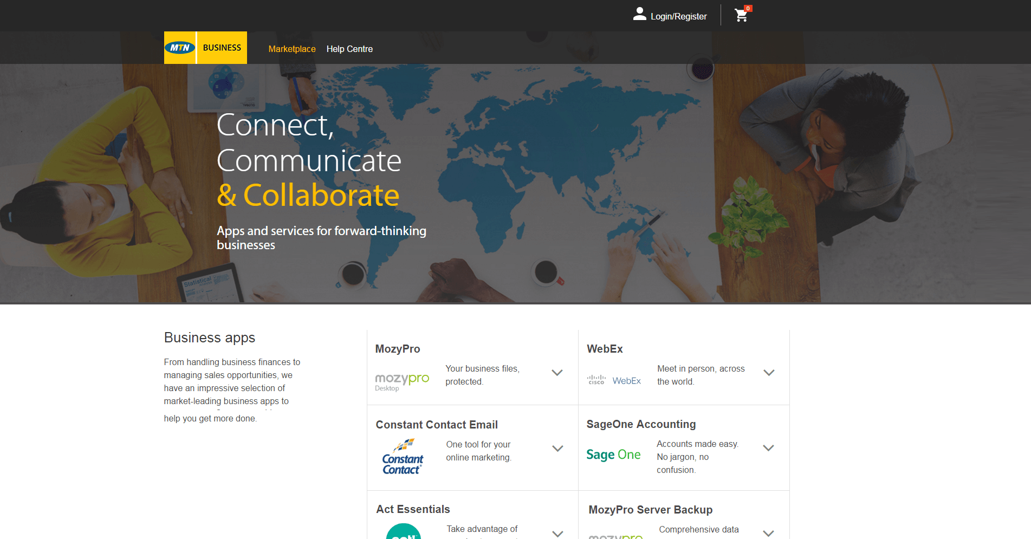The image size is (1031, 539).
Task: Open the MozyPro app title
Action: point(398,349)
